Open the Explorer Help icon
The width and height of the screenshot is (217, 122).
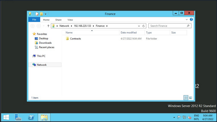191,20
